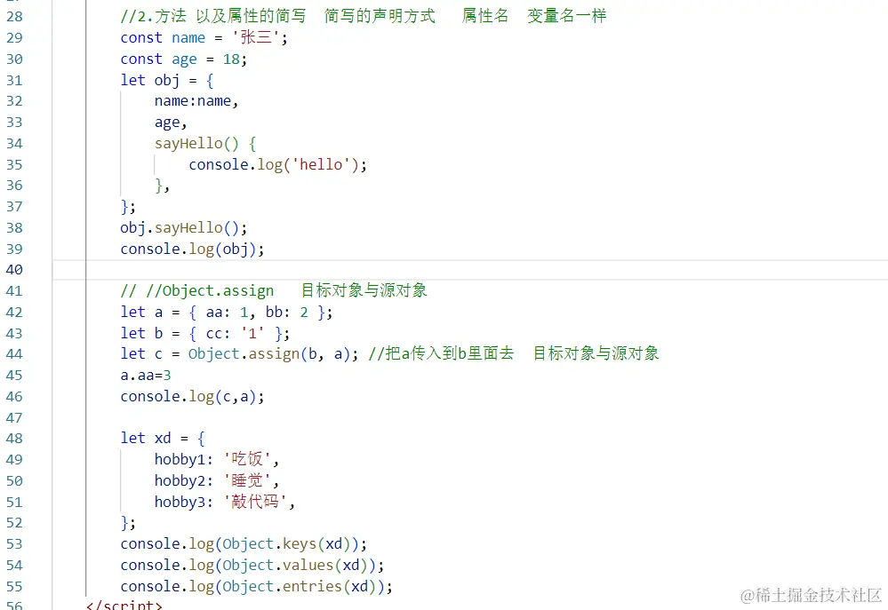This screenshot has width=888, height=610.
Task: Click line number 28 in the gutter
Action: (14, 16)
